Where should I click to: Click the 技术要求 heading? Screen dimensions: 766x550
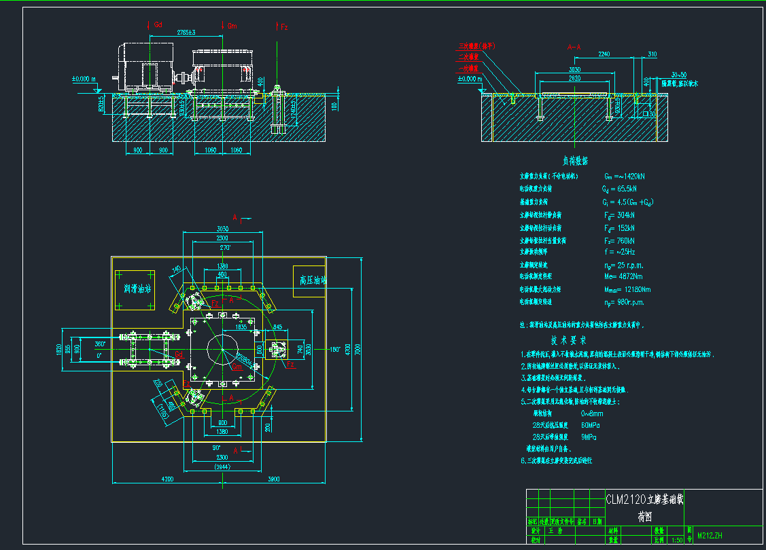coord(568,340)
